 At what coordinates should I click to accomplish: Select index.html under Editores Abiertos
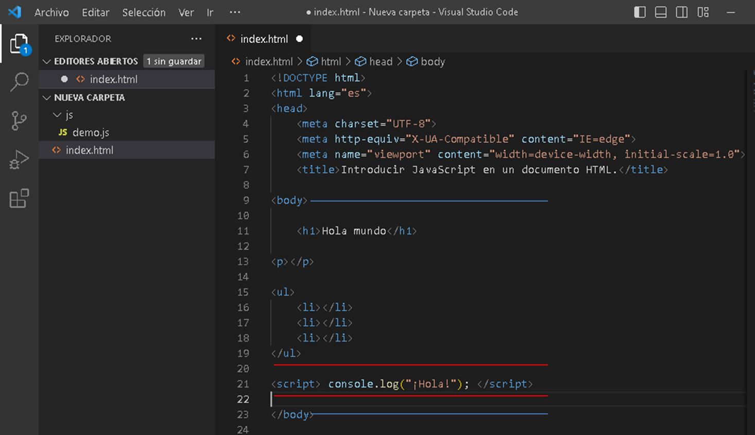tap(113, 79)
